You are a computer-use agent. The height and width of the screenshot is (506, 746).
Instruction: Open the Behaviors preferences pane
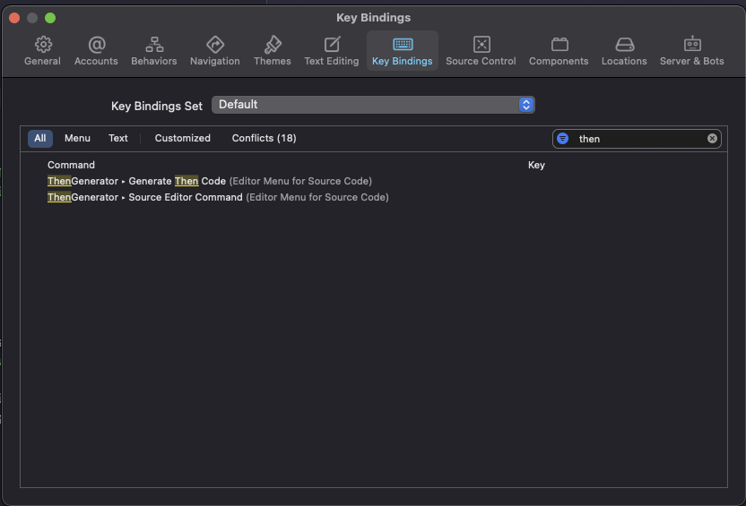tap(154, 51)
